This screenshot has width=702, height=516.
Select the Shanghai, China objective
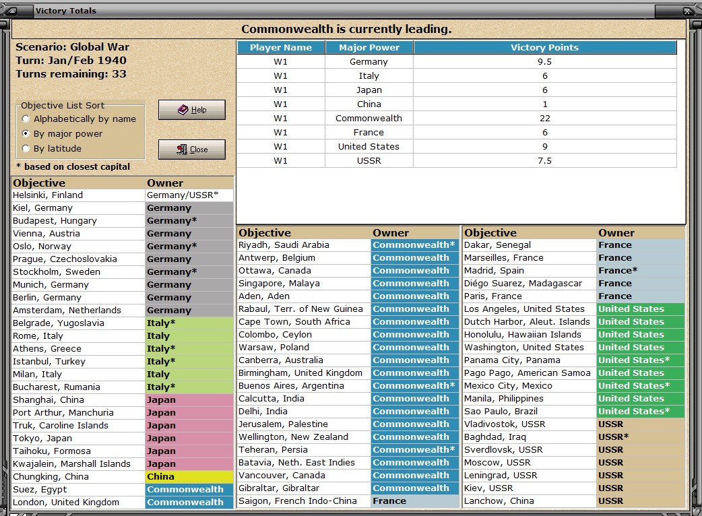[x=78, y=400]
